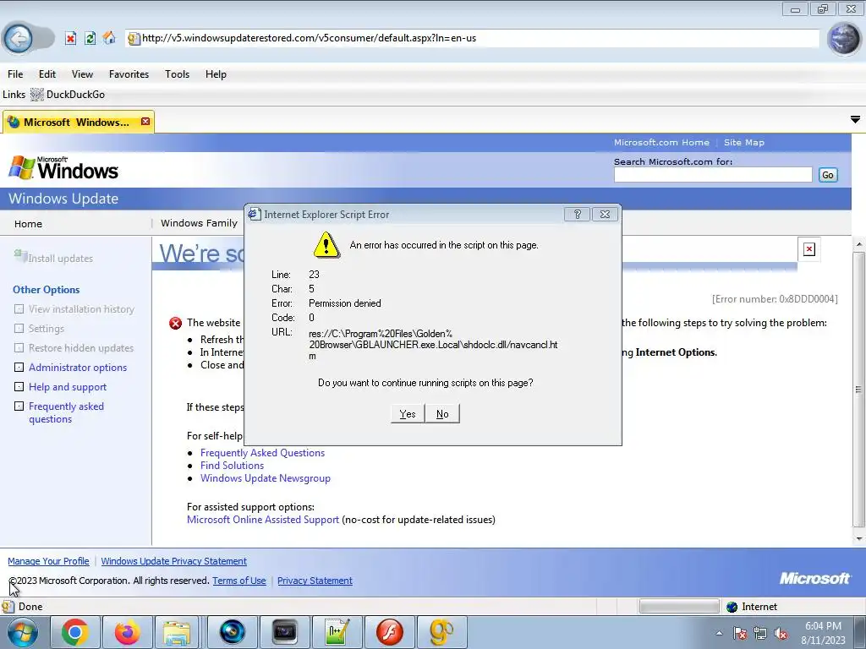Close the Internet Explorer Script Error dialog
This screenshot has height=649, width=866.
pos(605,214)
